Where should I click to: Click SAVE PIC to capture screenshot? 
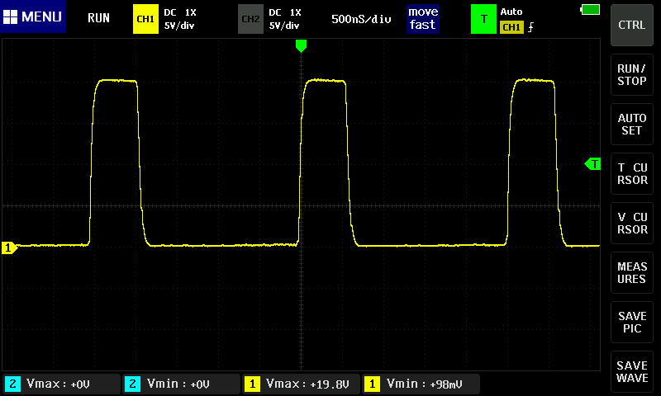click(632, 322)
